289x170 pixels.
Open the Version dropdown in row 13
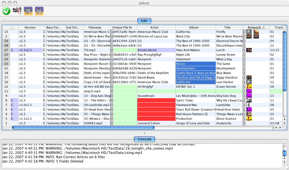tap(44, 32)
